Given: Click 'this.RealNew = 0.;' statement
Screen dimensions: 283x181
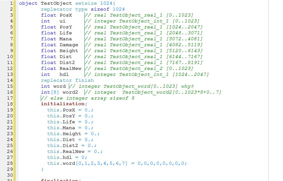Looking at the screenshot, I should point(75,151).
